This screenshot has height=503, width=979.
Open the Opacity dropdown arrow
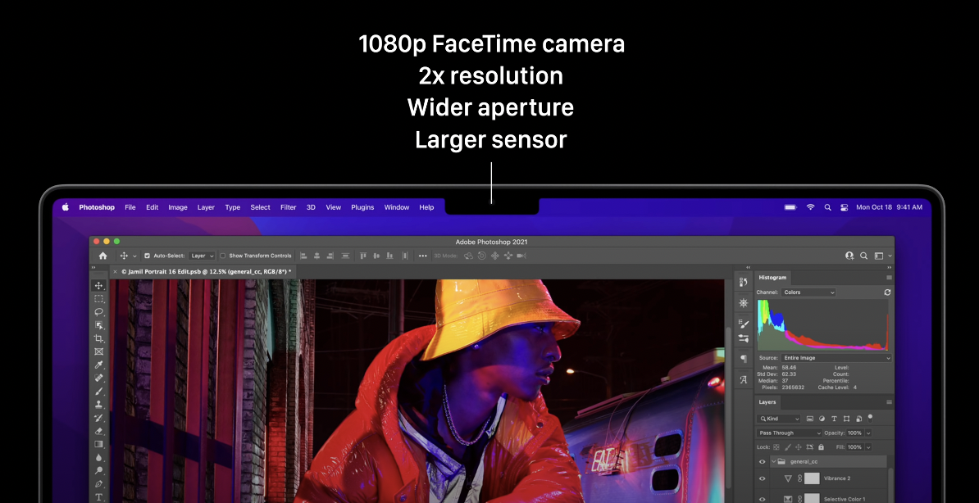(868, 433)
